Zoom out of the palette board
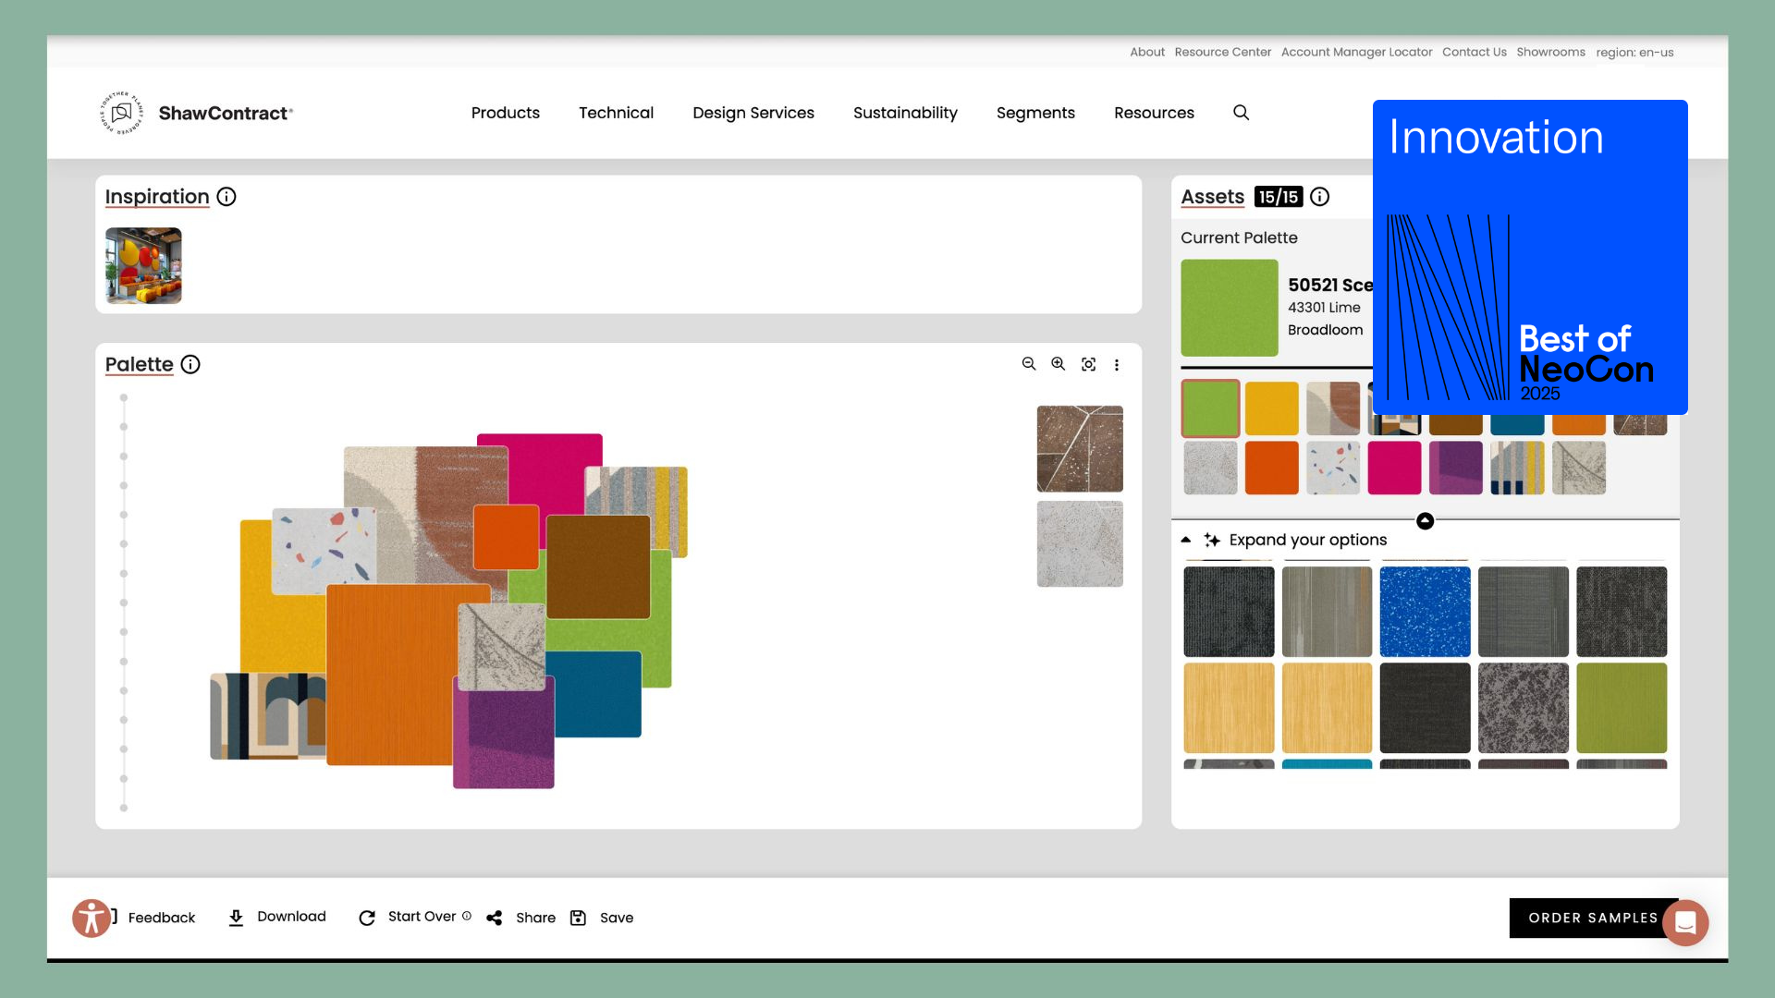Viewport: 1775px width, 998px height. [1028, 364]
